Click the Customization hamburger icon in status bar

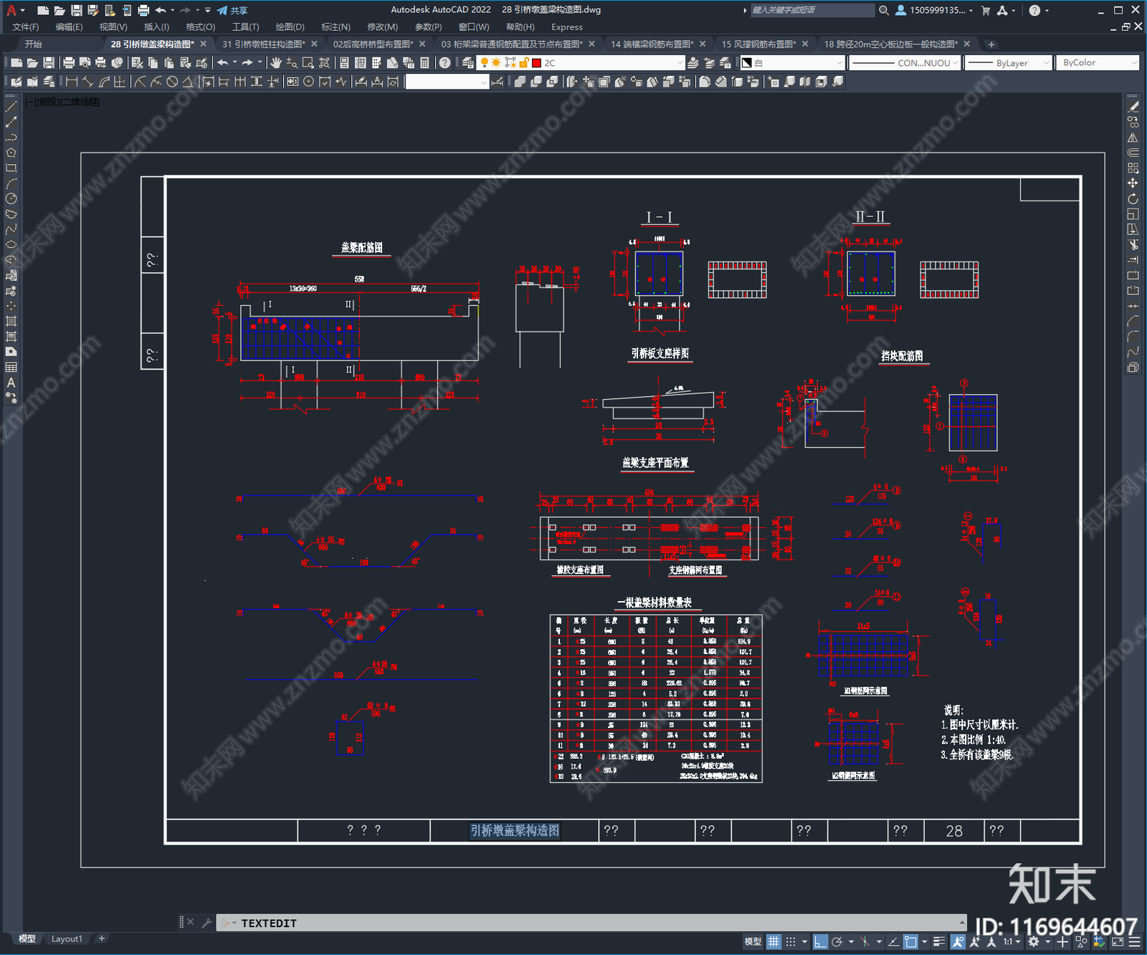coord(1133,941)
